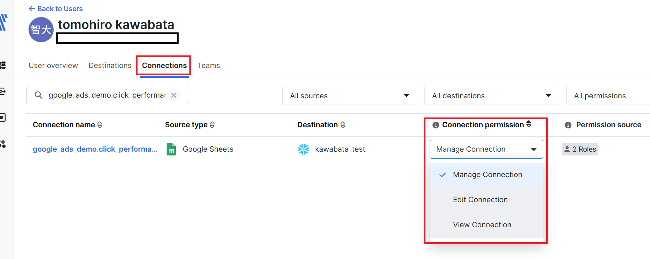Image resolution: width=650 pixels, height=259 pixels.
Task: Select Edit Connection permission option
Action: pos(480,200)
